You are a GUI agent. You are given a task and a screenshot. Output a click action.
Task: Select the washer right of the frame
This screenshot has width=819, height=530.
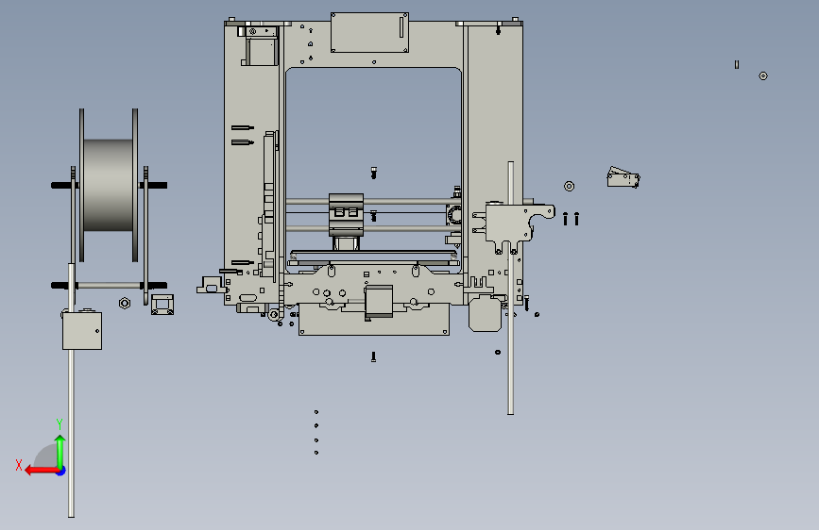[x=570, y=186]
